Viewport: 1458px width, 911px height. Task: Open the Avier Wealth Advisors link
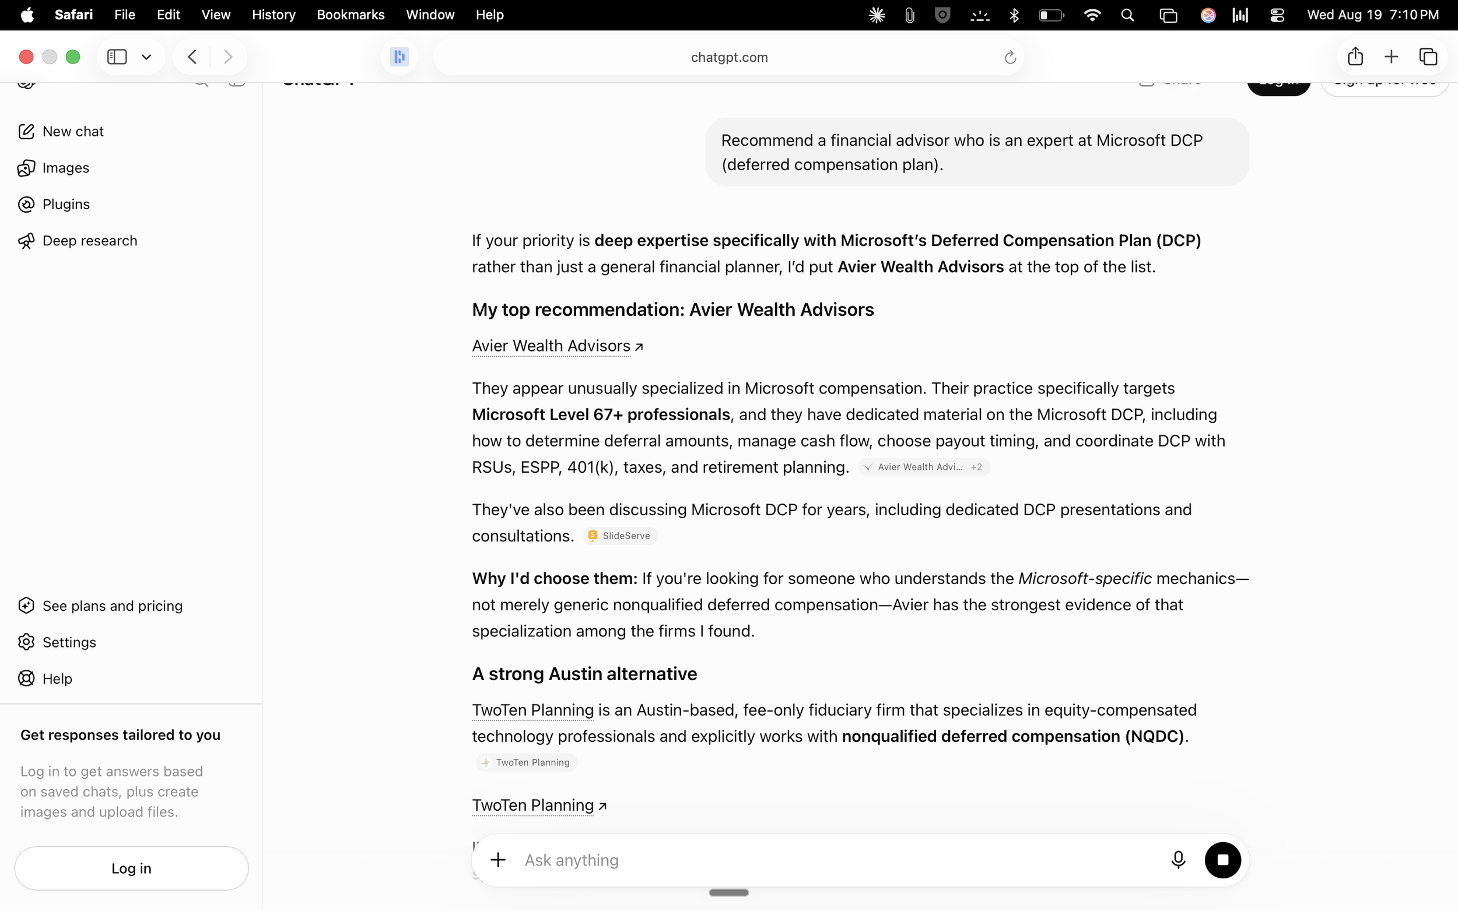coord(558,346)
